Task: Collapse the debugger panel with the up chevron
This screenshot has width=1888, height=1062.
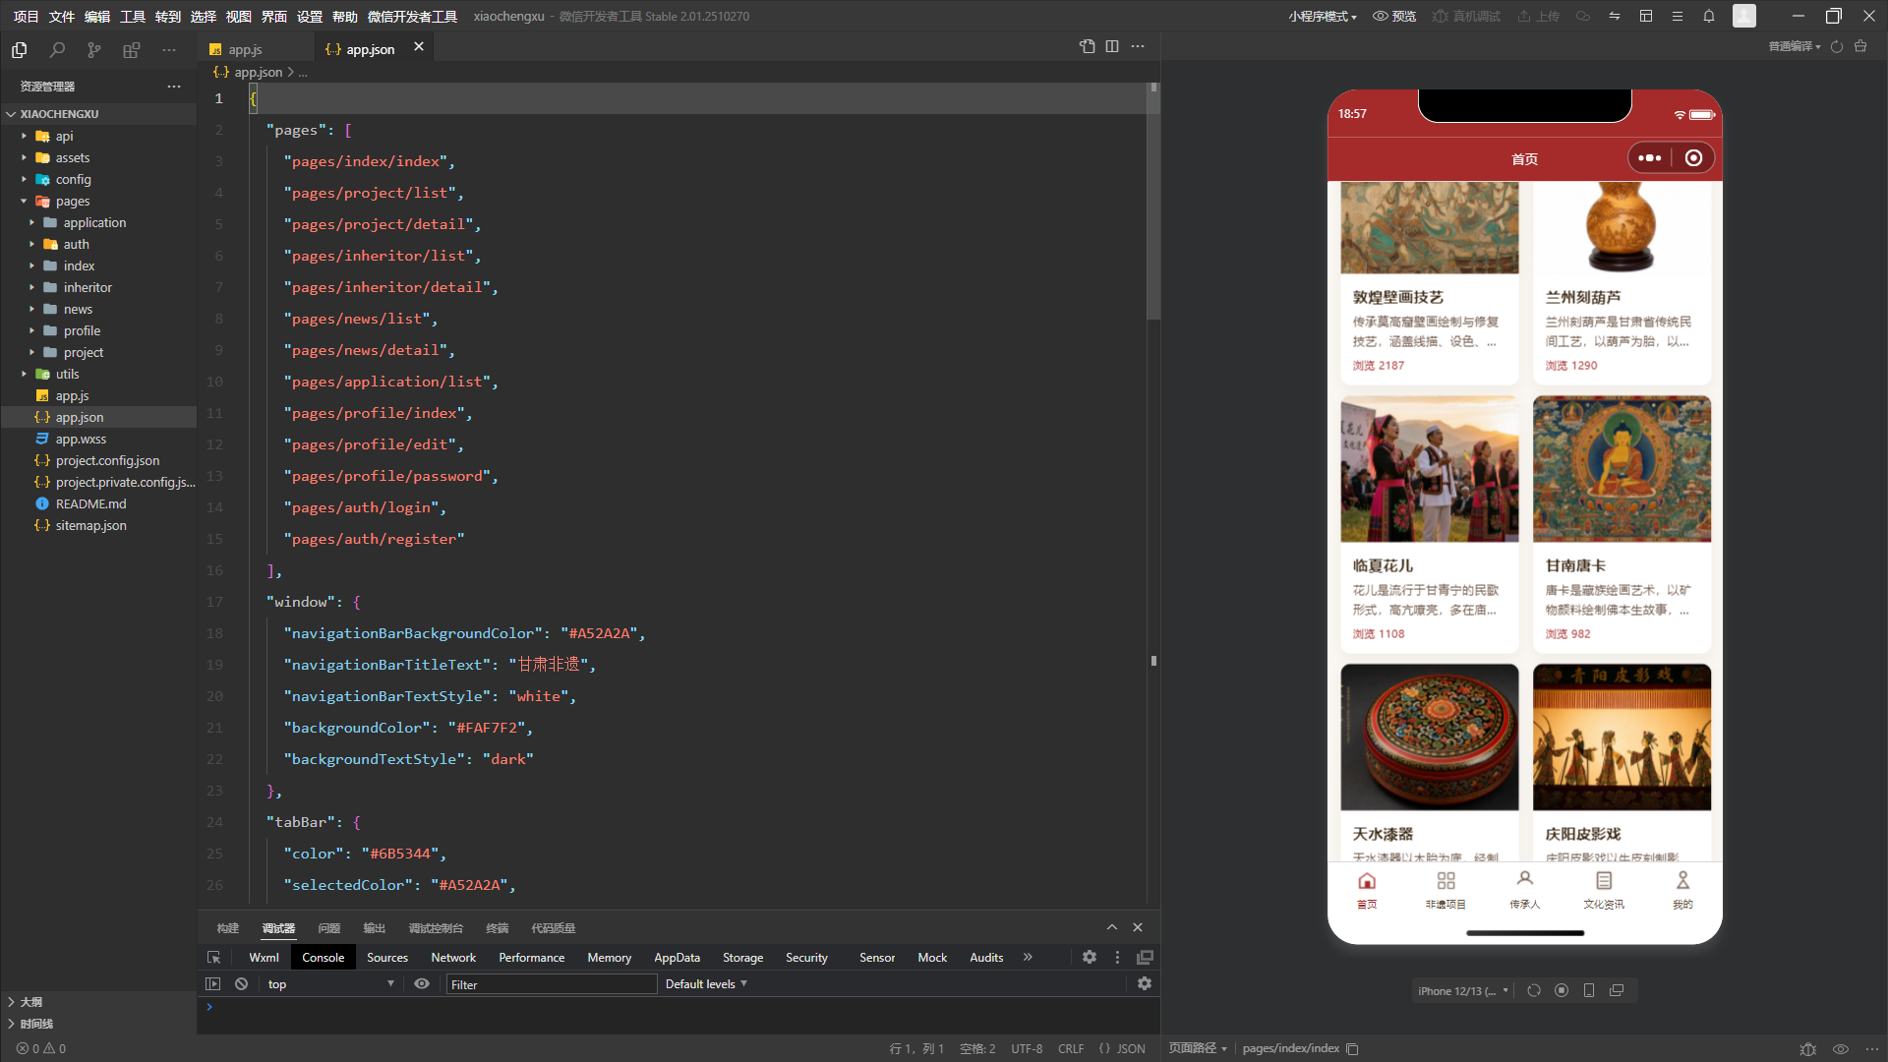Action: coord(1112,927)
